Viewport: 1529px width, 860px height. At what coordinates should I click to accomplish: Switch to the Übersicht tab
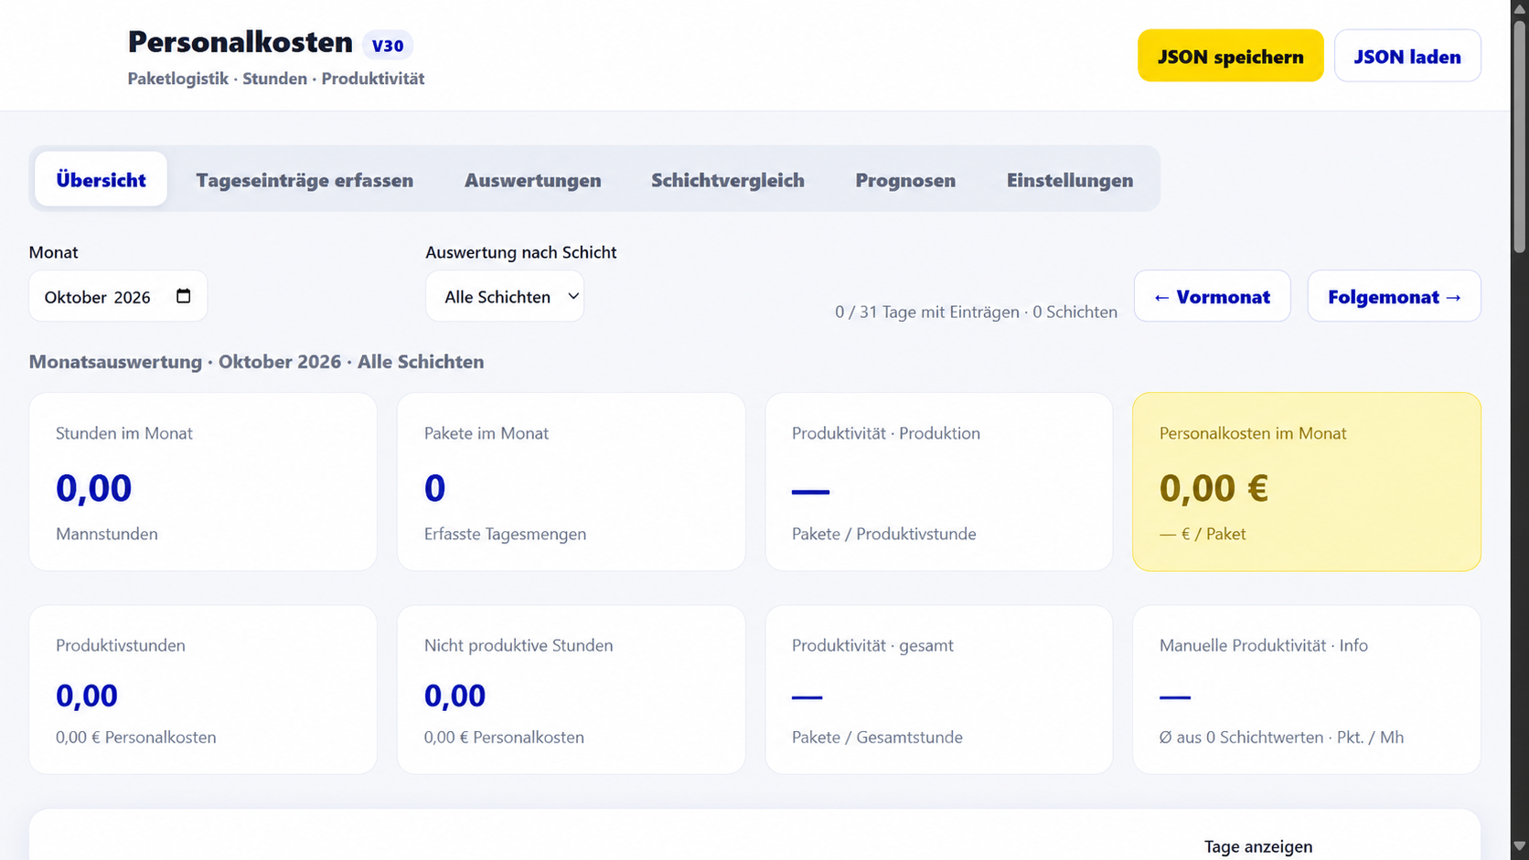click(101, 179)
